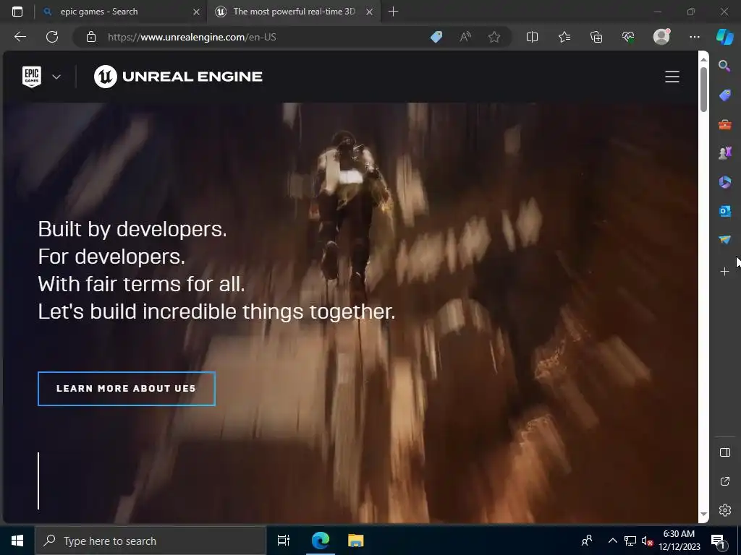Open the browser profile avatar
741x555 pixels.
tap(661, 37)
